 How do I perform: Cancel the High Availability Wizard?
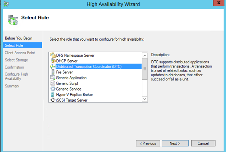click(x=203, y=143)
